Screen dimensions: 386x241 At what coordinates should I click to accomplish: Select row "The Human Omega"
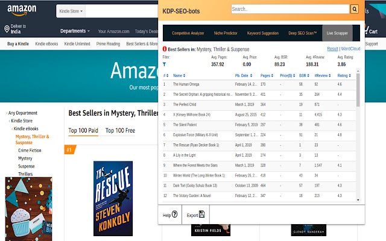[x=259, y=84]
